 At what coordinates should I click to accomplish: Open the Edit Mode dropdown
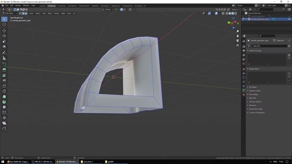10,13
